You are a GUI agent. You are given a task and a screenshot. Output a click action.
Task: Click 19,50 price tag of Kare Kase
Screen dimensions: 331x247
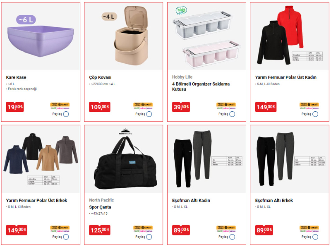click(x=15, y=107)
